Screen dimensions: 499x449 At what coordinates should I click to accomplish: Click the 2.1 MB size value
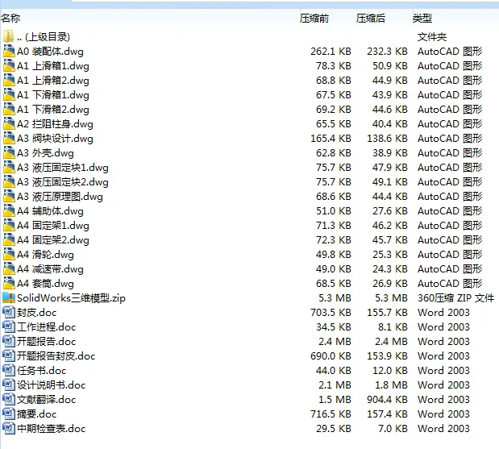(x=335, y=385)
